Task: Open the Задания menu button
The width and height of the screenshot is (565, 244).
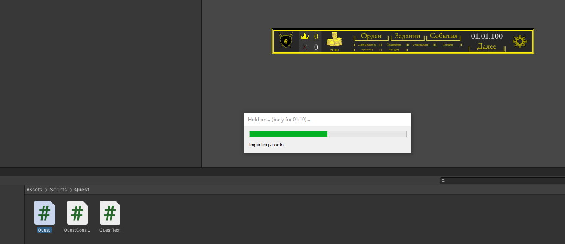Action: pos(407,36)
